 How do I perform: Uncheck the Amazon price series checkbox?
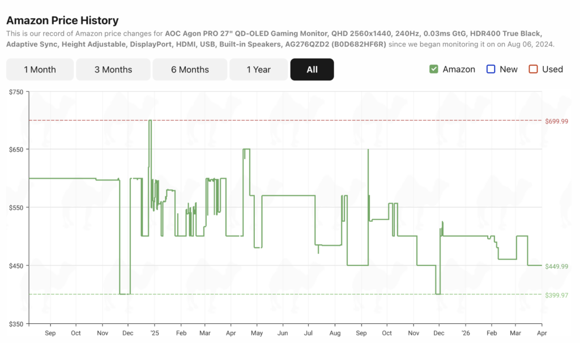434,69
